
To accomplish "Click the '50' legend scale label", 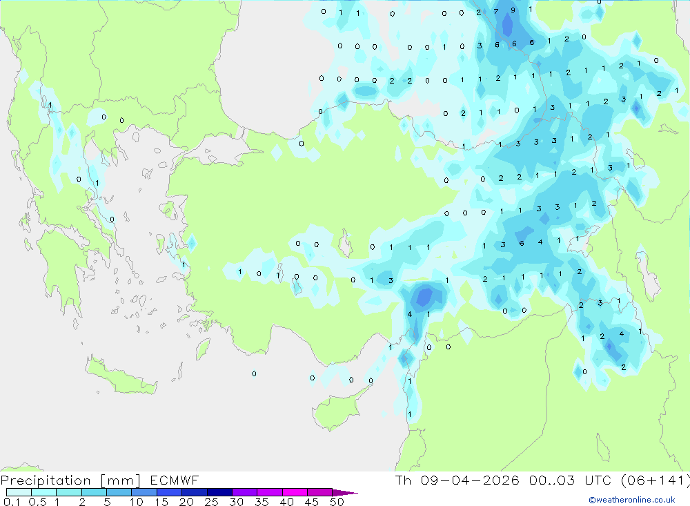I will 337,502.
